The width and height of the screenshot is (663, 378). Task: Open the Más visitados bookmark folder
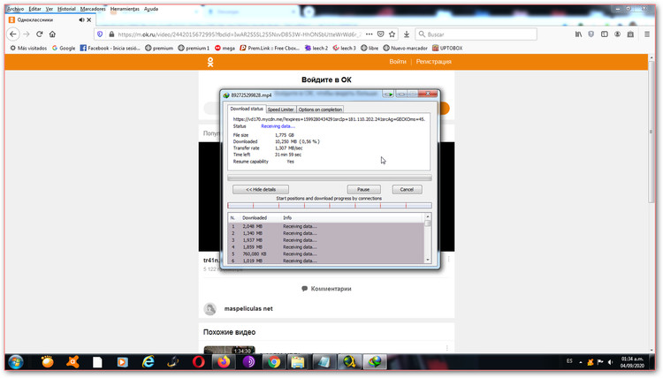pos(28,49)
